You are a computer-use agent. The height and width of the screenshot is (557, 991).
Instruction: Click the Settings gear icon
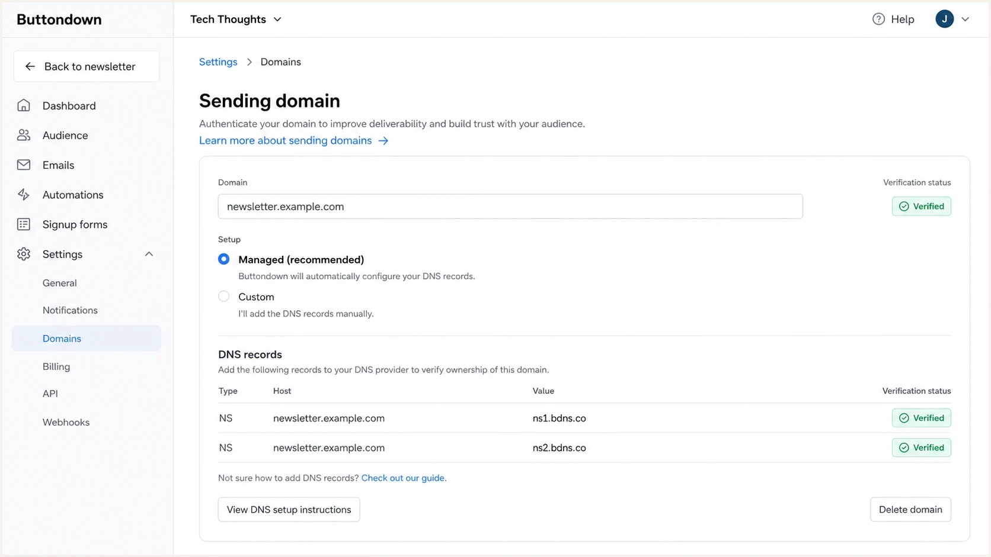coord(24,254)
